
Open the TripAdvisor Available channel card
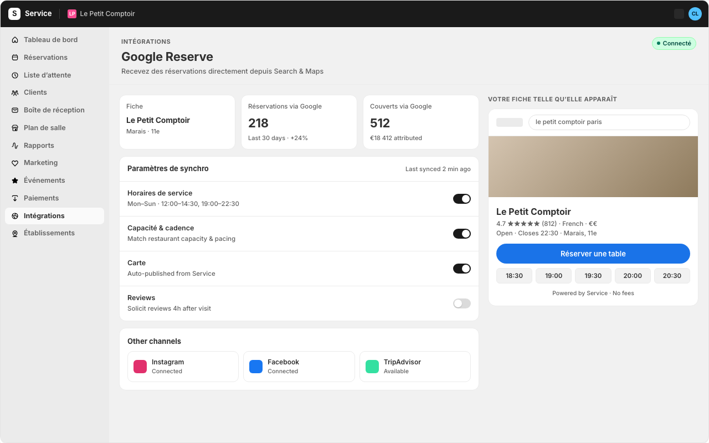pos(415,367)
